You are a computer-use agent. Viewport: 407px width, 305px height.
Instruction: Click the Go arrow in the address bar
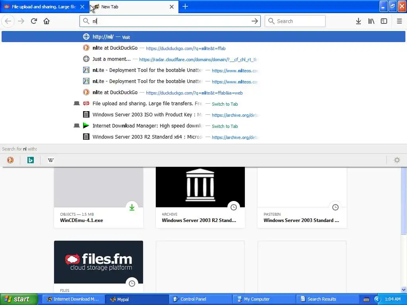coord(255,21)
